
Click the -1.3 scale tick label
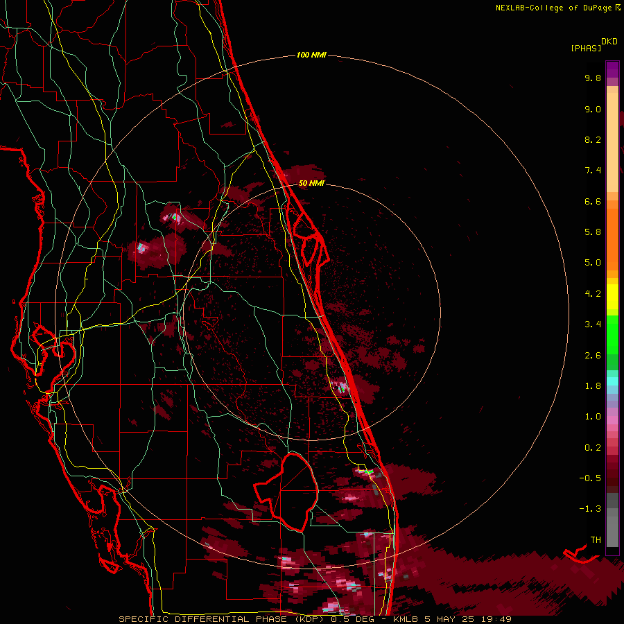[590, 509]
